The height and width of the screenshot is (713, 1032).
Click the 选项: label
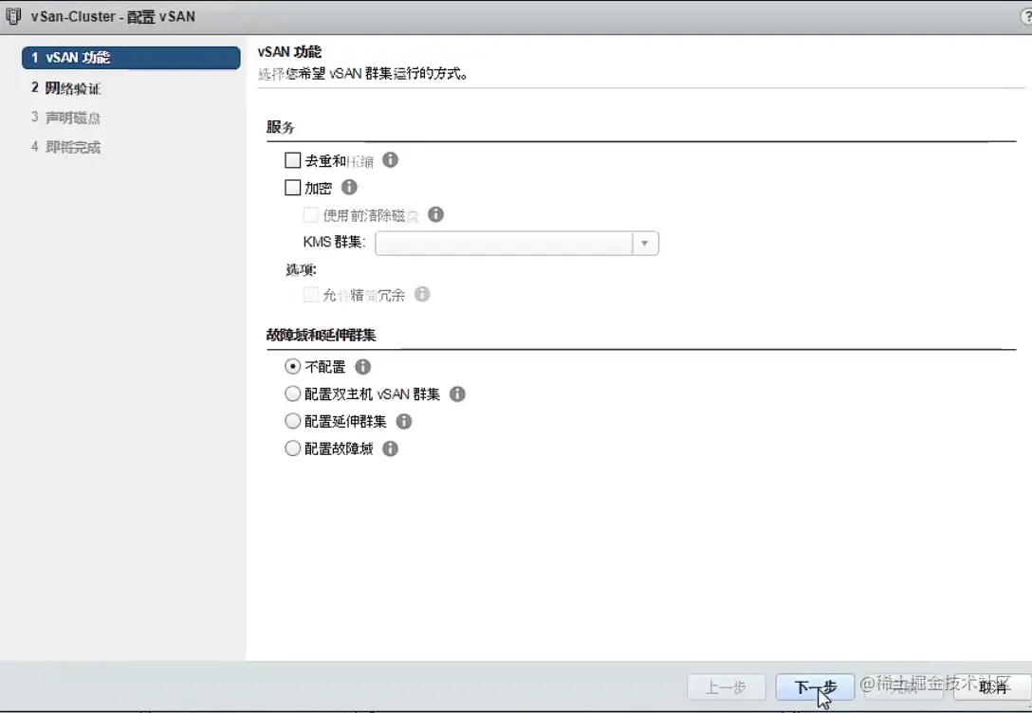click(x=301, y=269)
